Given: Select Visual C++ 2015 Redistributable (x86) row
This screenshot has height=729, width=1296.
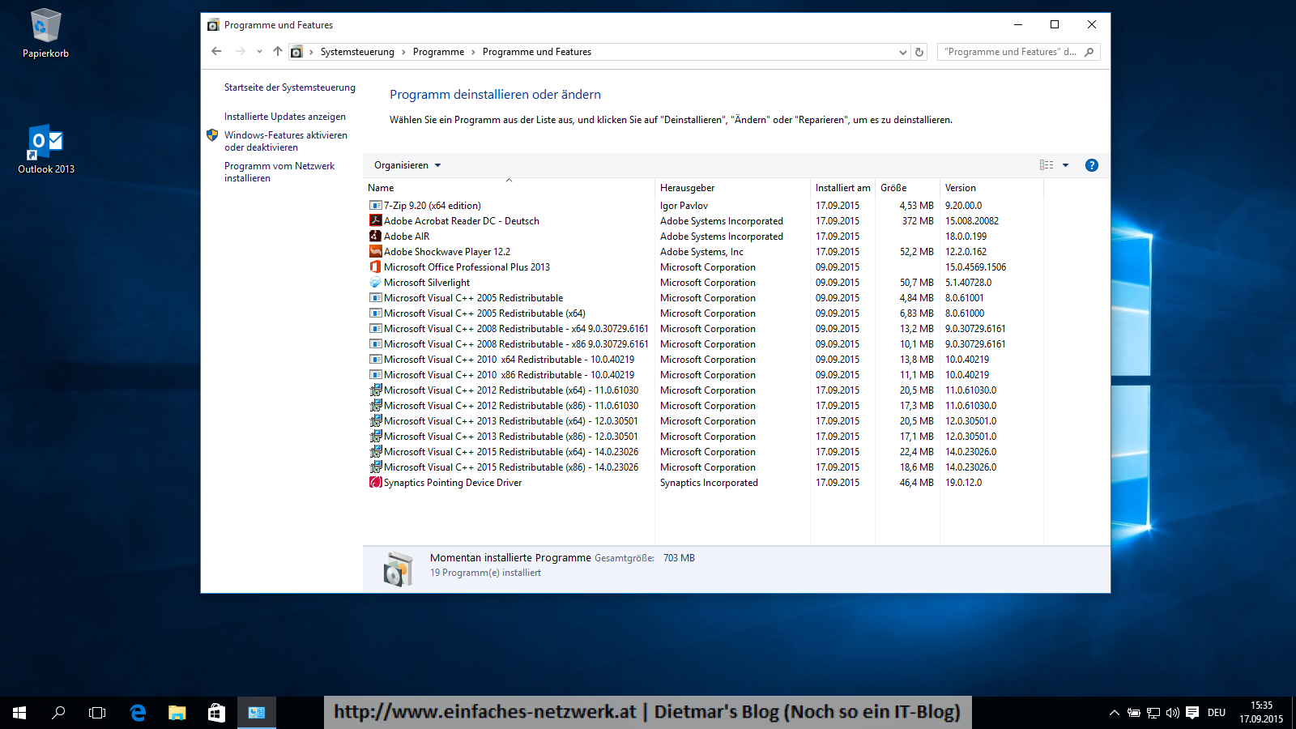Looking at the screenshot, I should pyautogui.click(x=703, y=467).
